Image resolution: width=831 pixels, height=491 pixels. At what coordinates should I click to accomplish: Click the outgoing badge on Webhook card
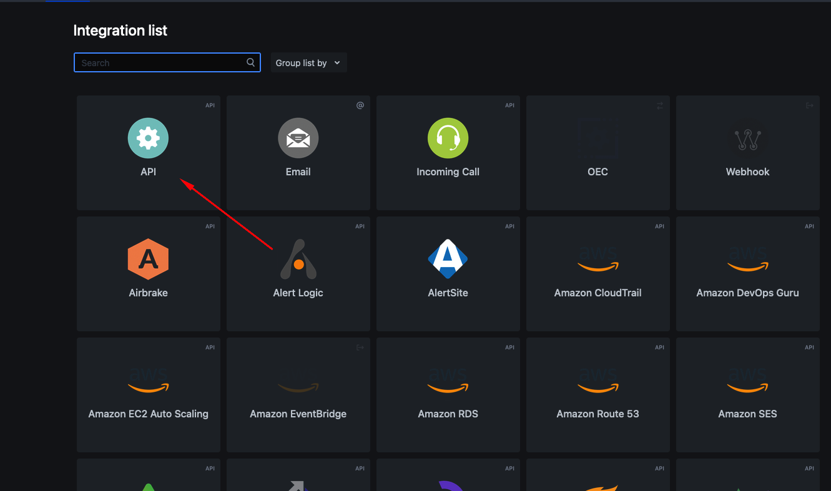810,105
